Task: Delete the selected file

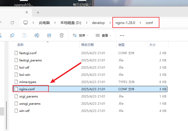Action: coord(62,35)
